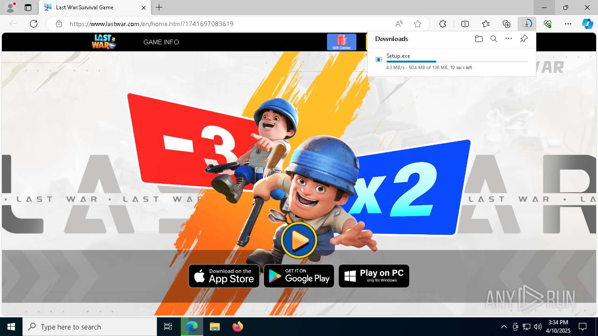Image resolution: width=598 pixels, height=336 pixels.
Task: Open Browser essentials heart icon
Action: click(x=548, y=24)
